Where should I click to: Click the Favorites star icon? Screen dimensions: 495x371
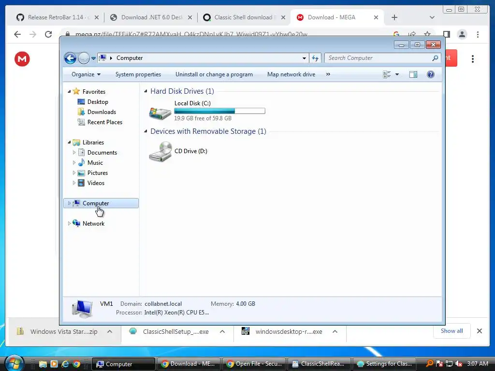[76, 91]
